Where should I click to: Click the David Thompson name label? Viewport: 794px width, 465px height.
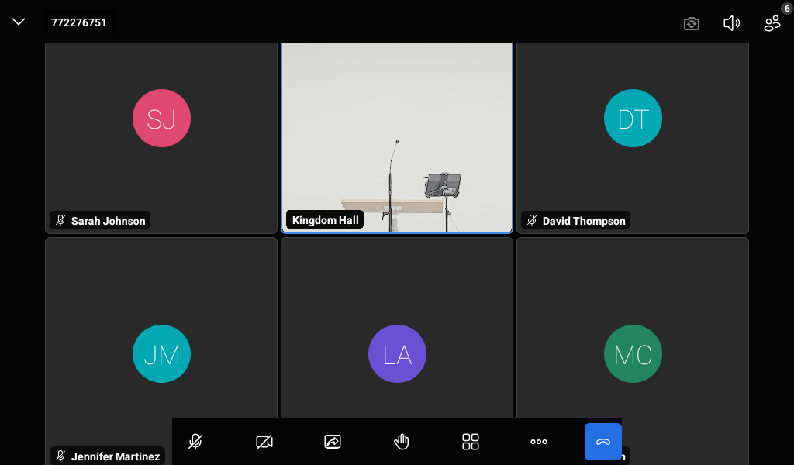coord(583,221)
